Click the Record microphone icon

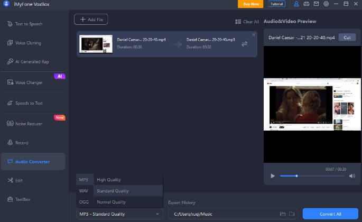click(10, 143)
